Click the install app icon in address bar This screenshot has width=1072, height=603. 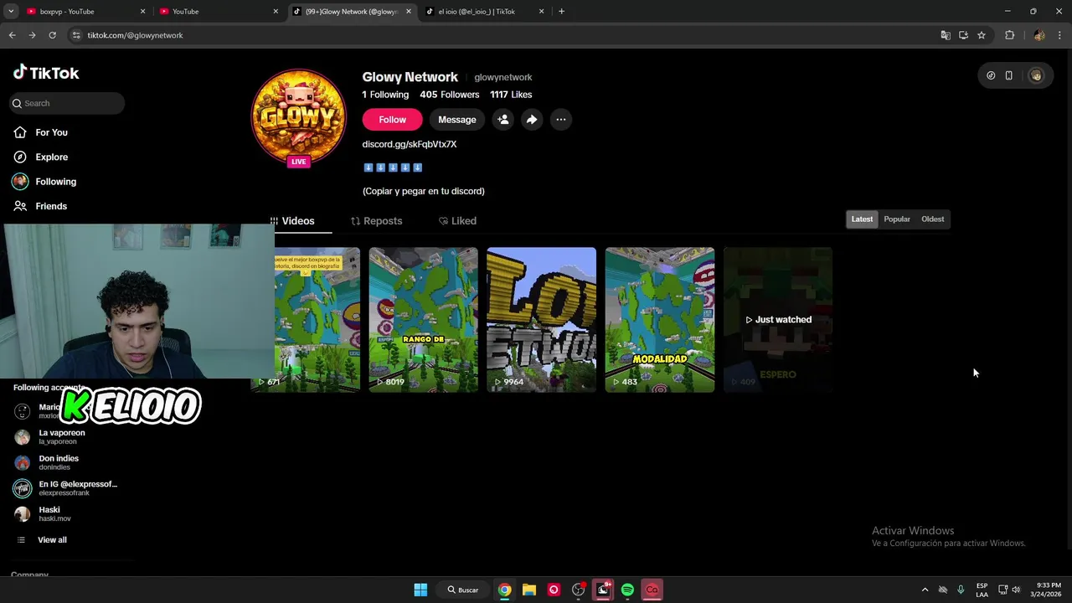(x=964, y=35)
